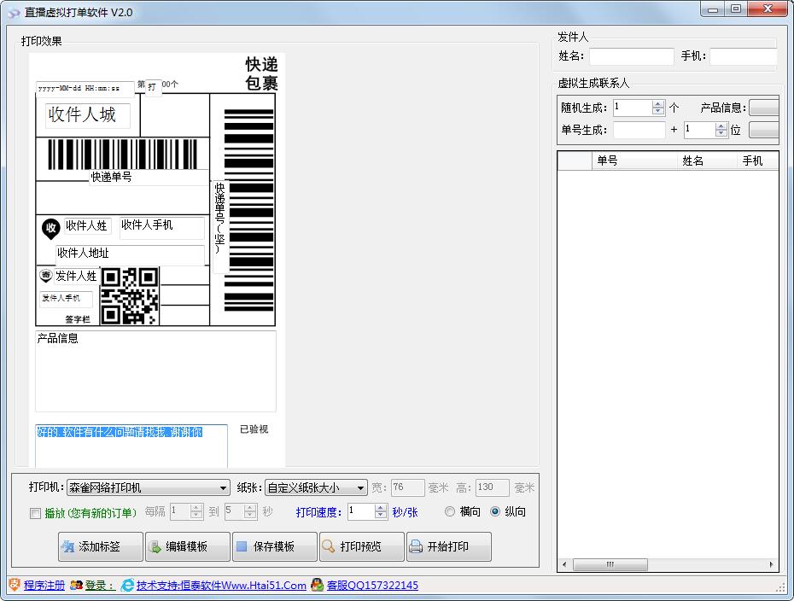Image resolution: width=794 pixels, height=601 pixels.
Task: Enable the 播放 new order checkbox
Action: tap(35, 513)
